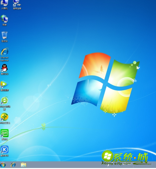Launch Internet Explorer from the taskbar
Viewport: 156px width, 169px height.
pyautogui.click(x=13, y=165)
